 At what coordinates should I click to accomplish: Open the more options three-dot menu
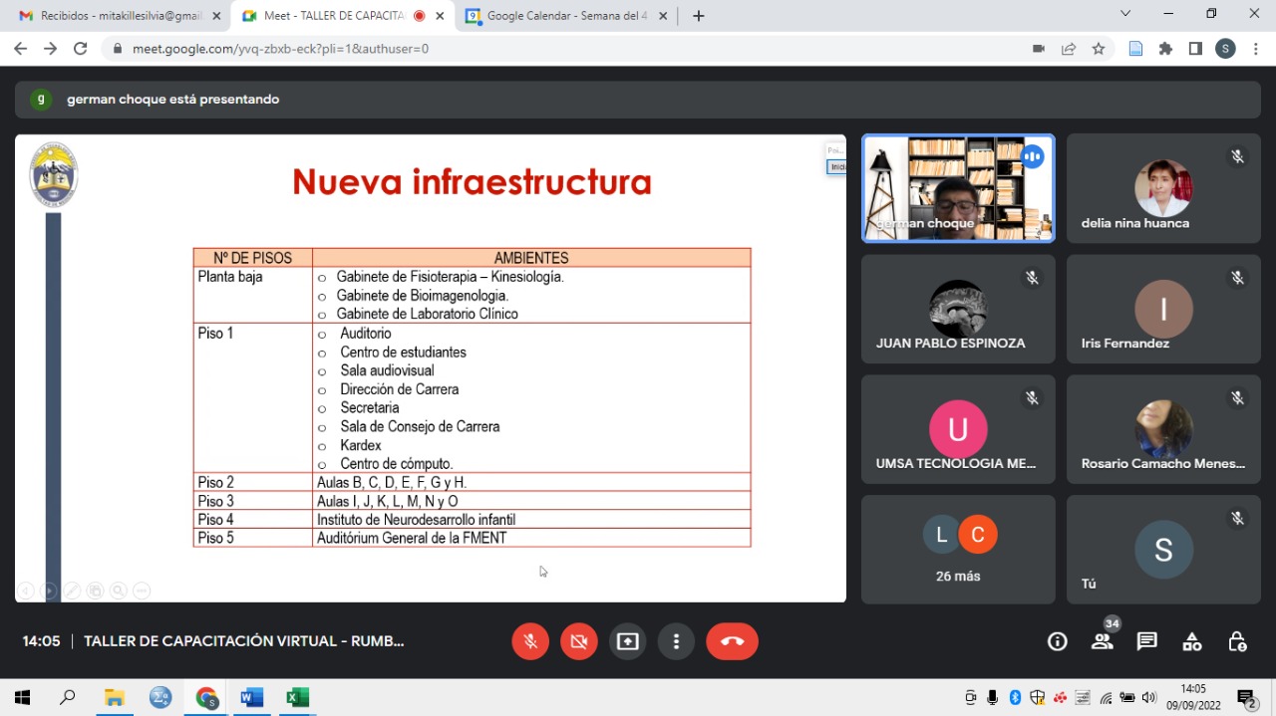pyautogui.click(x=676, y=641)
